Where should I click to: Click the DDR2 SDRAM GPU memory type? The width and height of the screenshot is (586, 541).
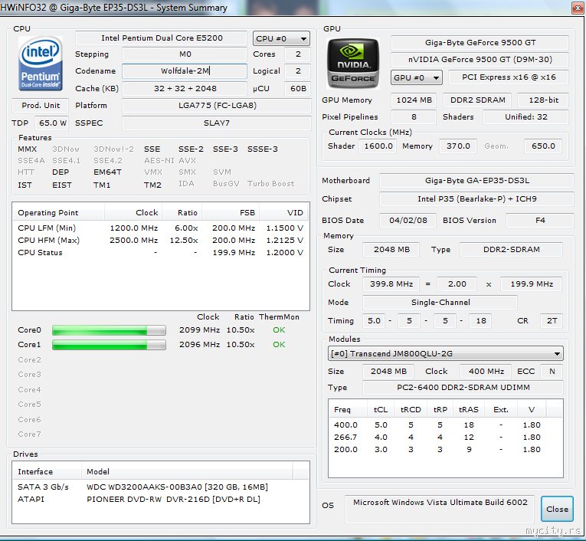(477, 100)
